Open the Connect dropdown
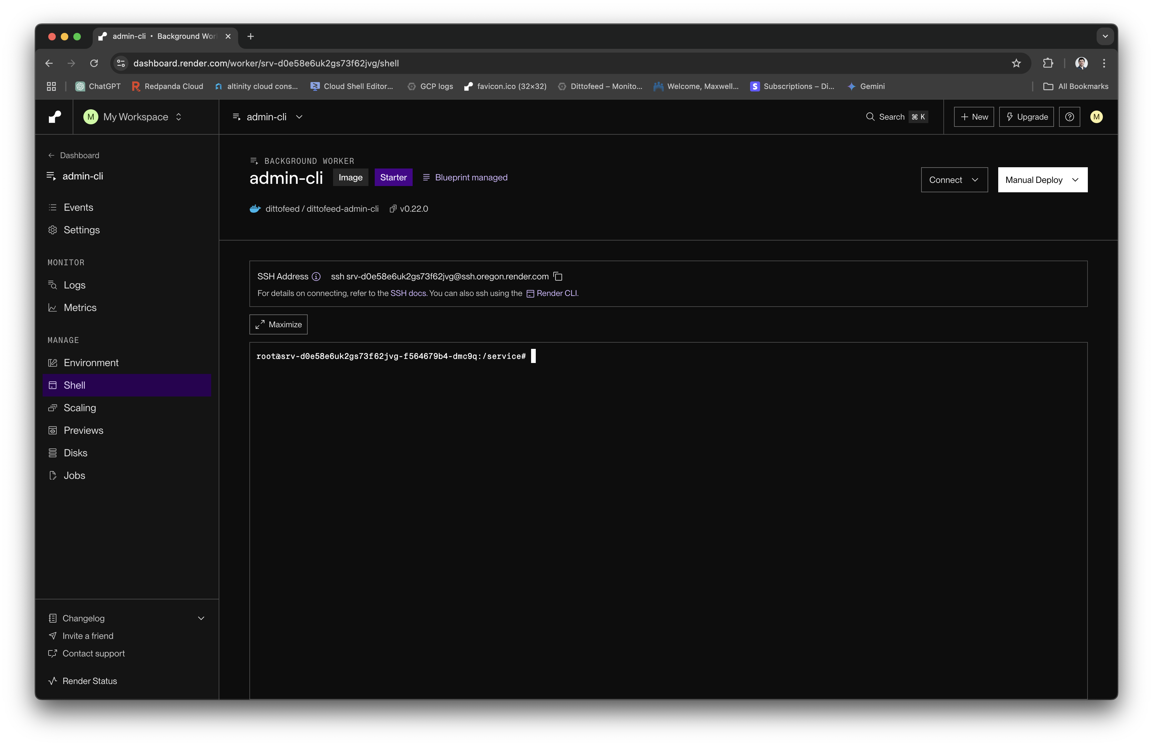Image resolution: width=1153 pixels, height=746 pixels. 954,179
